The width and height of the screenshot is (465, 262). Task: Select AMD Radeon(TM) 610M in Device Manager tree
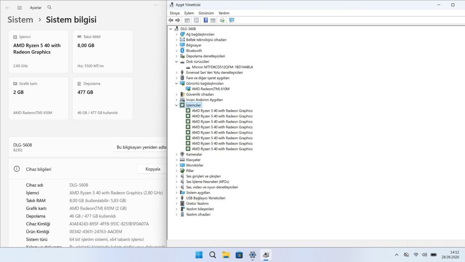211,89
